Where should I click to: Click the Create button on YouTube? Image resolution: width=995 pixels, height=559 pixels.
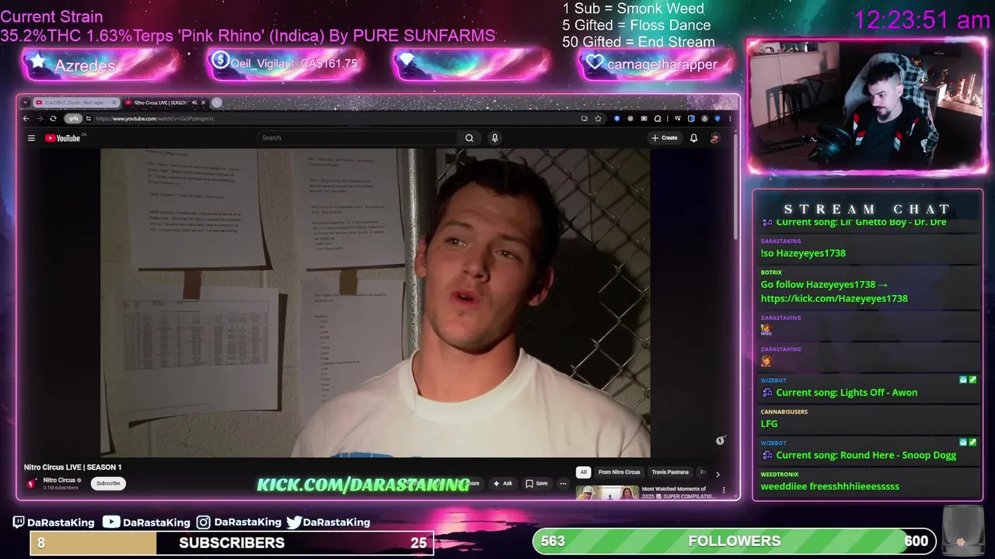tap(665, 138)
